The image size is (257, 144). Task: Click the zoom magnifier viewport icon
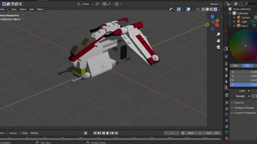point(218,34)
